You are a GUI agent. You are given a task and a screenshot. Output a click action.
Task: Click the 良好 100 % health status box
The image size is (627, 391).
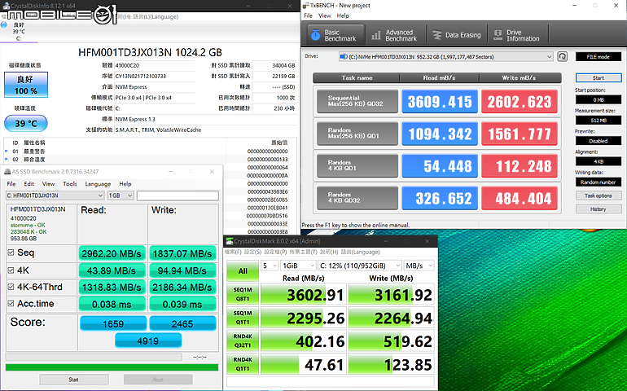[26, 85]
